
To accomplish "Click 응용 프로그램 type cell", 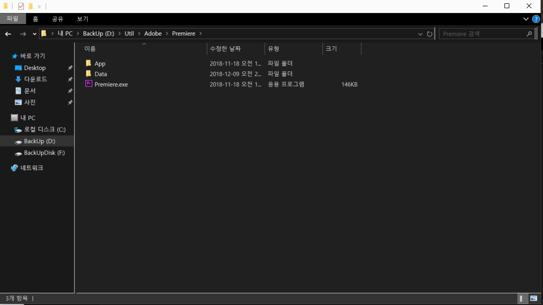I will click(286, 84).
